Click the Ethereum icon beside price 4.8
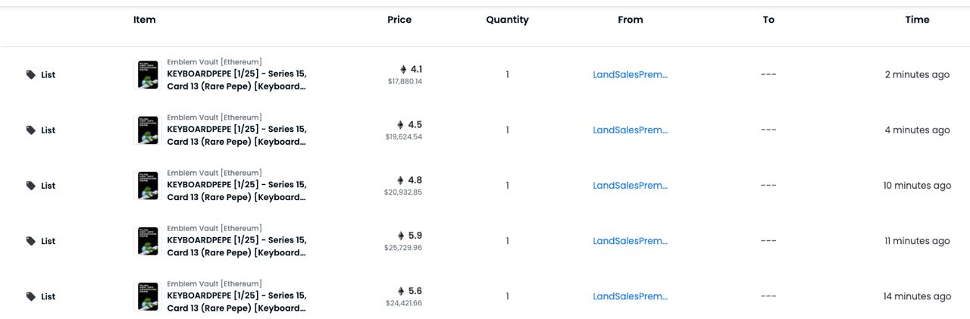This screenshot has width=970, height=319. coord(401,180)
